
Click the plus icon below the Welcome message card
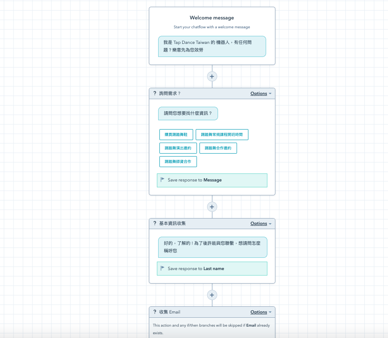(x=212, y=76)
